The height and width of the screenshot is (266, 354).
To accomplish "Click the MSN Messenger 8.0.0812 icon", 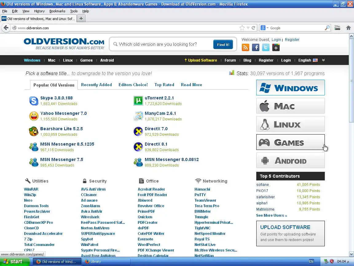I will [138, 162].
